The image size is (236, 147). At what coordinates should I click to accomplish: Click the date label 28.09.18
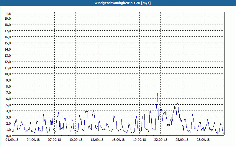tap(203, 140)
